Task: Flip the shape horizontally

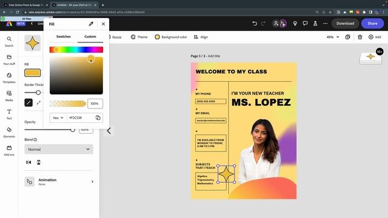Action: 28,162
